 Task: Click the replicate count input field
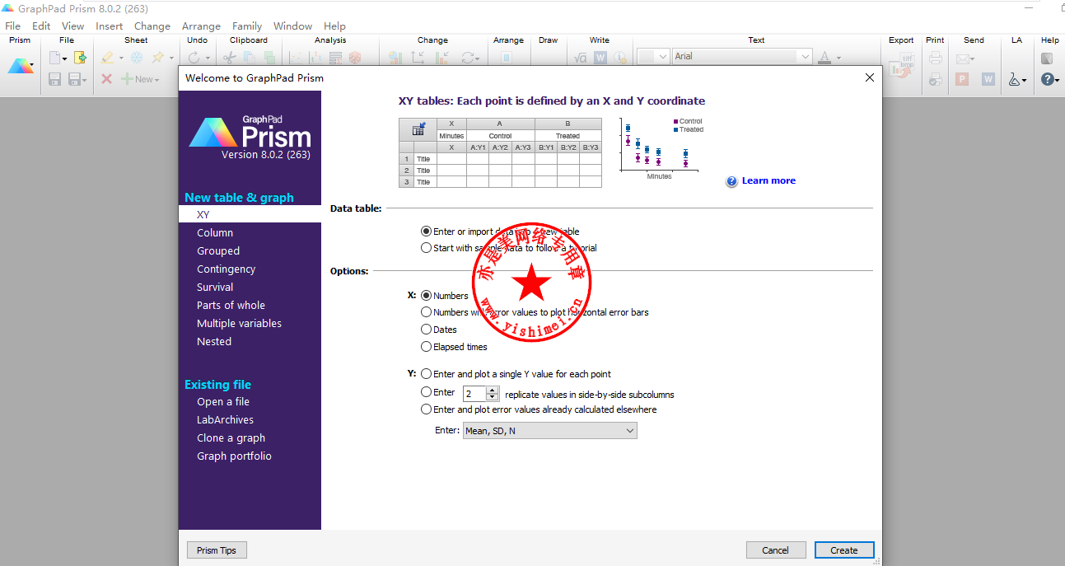click(474, 394)
